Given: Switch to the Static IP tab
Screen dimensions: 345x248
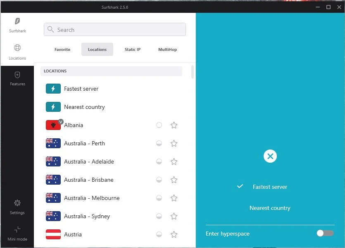Looking at the screenshot, I should point(133,49).
